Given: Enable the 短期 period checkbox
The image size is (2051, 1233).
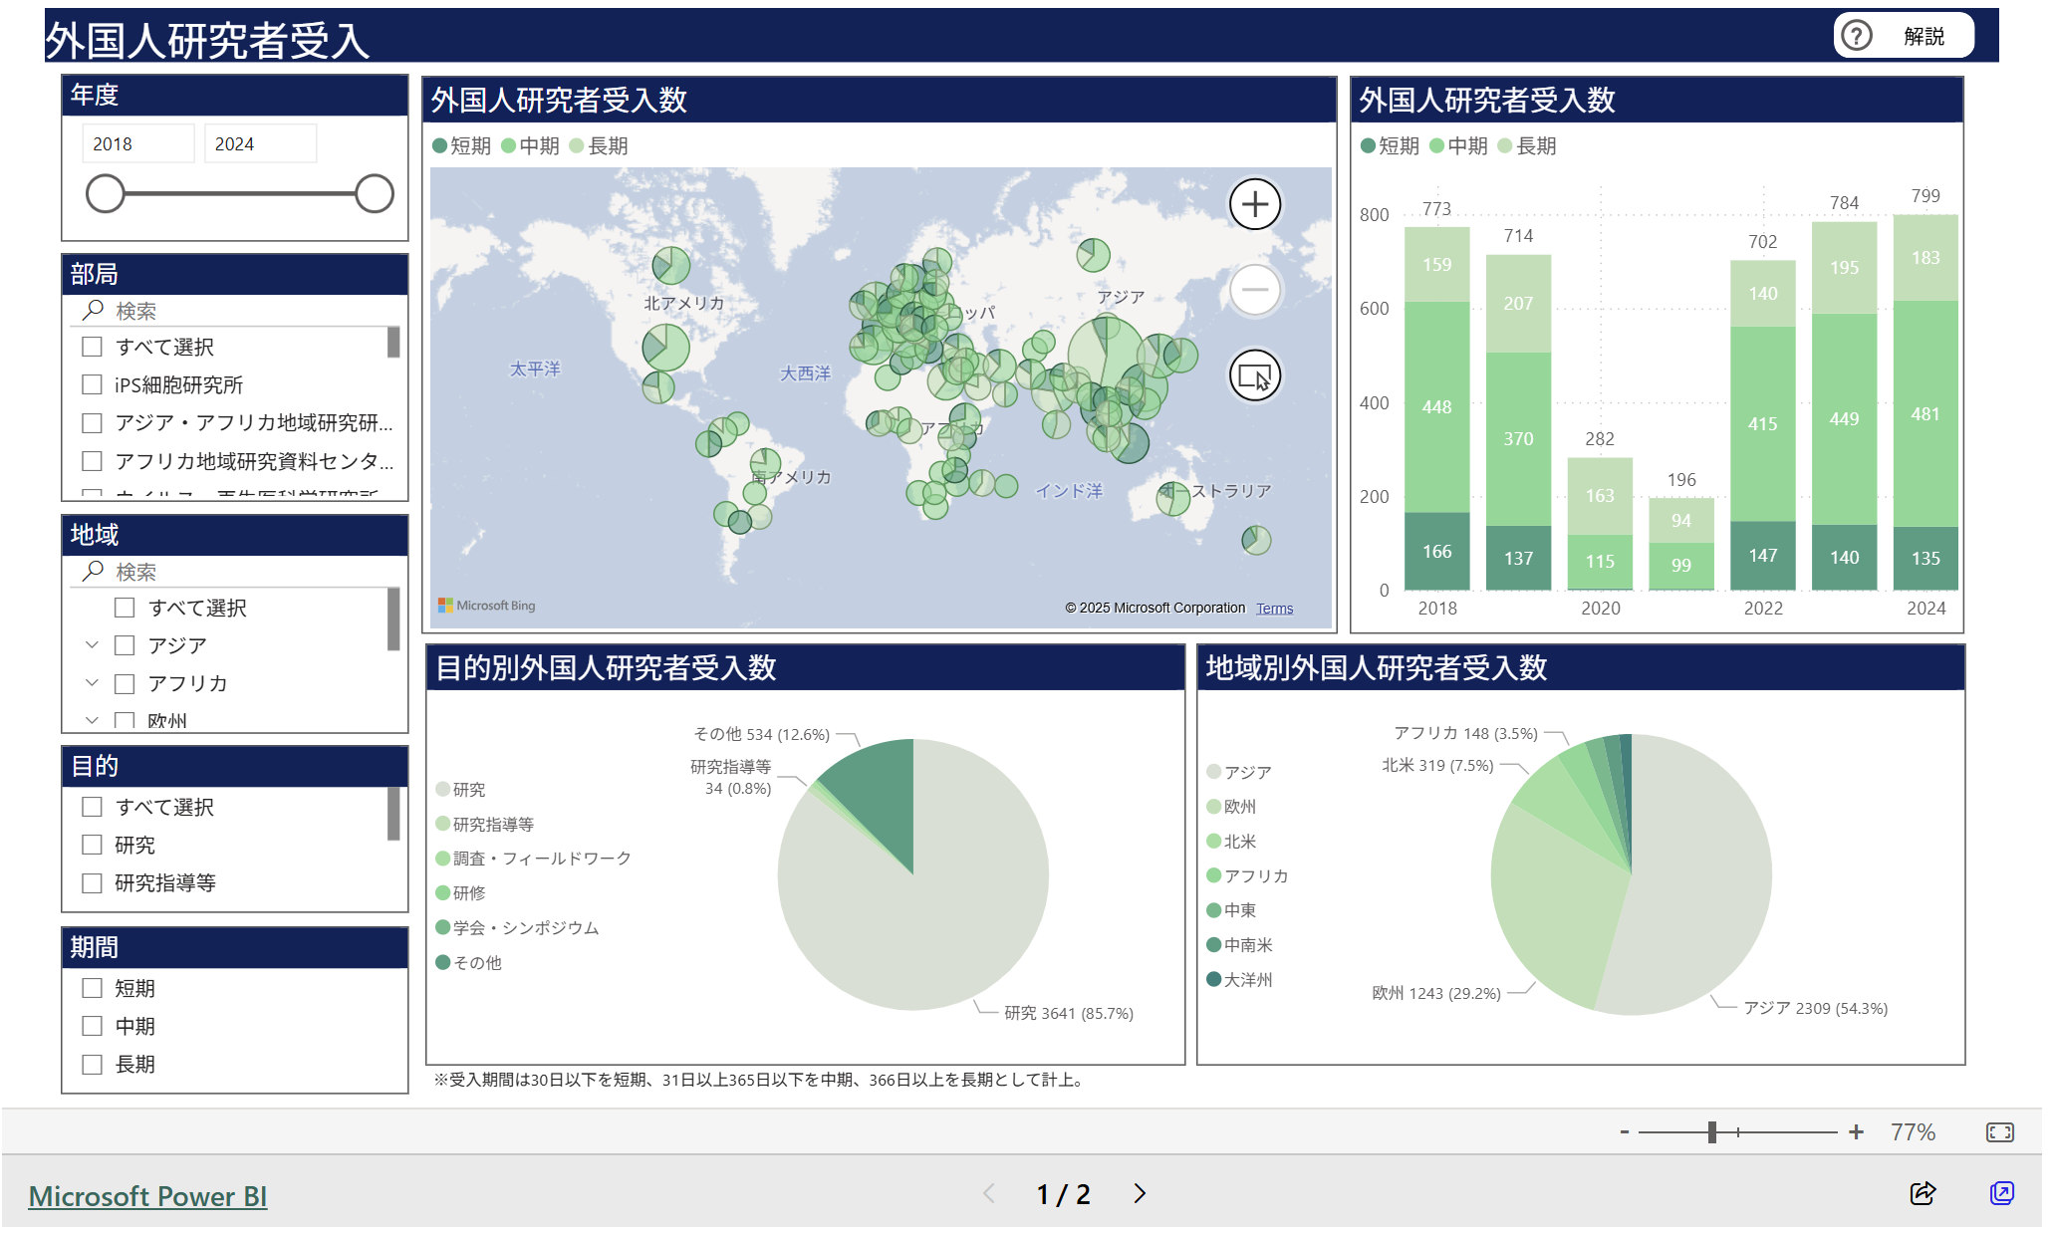Looking at the screenshot, I should [93, 988].
